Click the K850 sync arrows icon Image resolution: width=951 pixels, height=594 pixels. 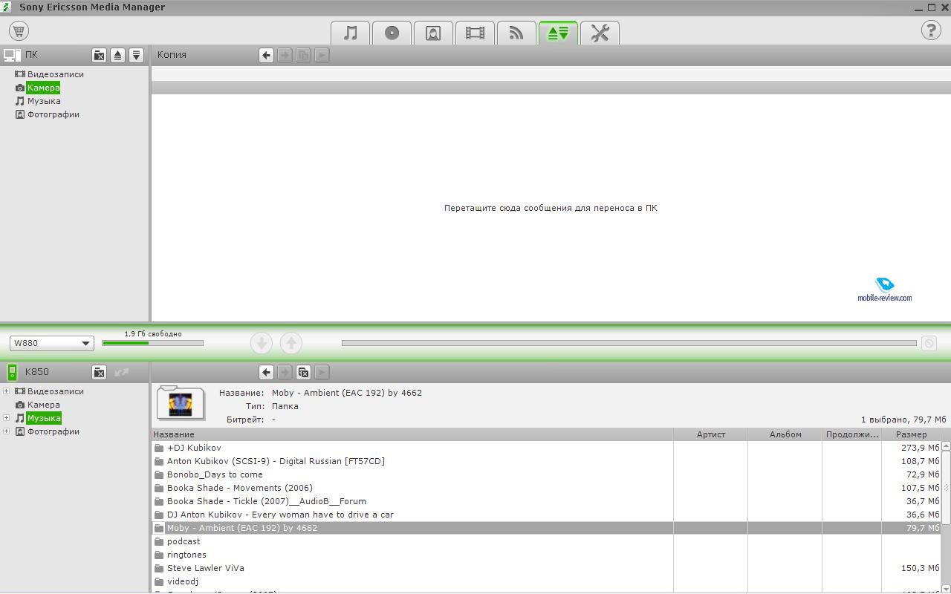(x=122, y=372)
